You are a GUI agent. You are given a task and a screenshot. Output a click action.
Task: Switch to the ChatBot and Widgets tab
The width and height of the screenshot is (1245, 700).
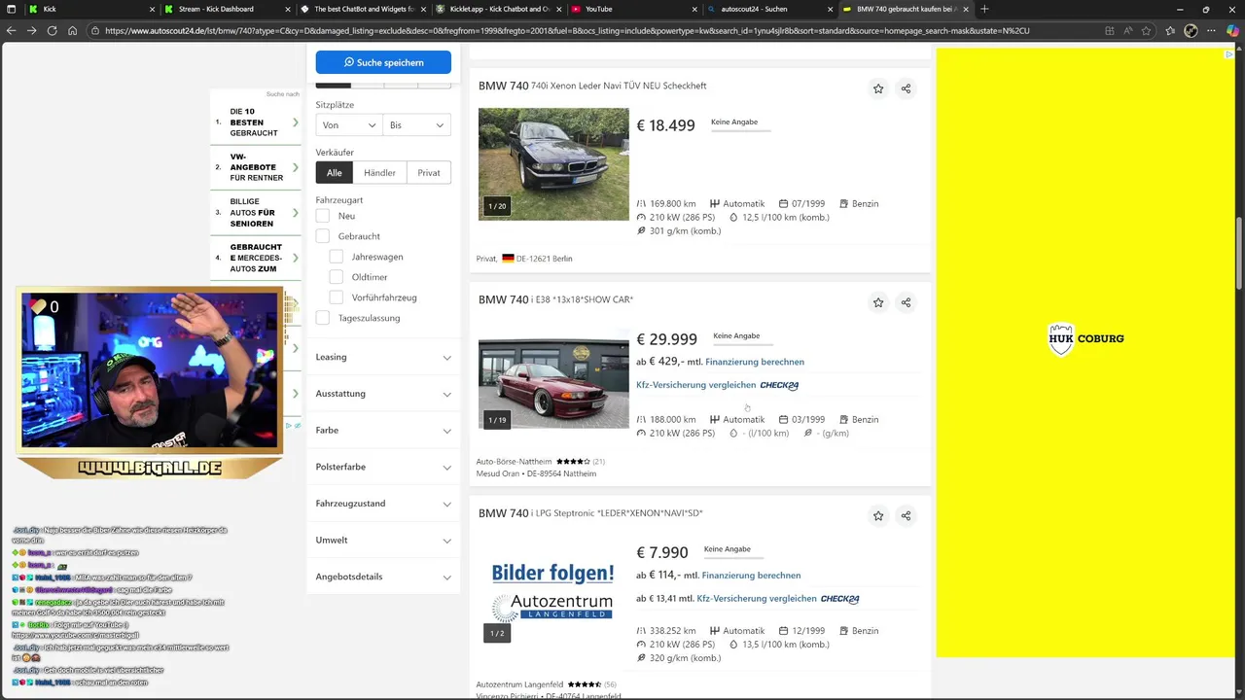[x=364, y=9]
